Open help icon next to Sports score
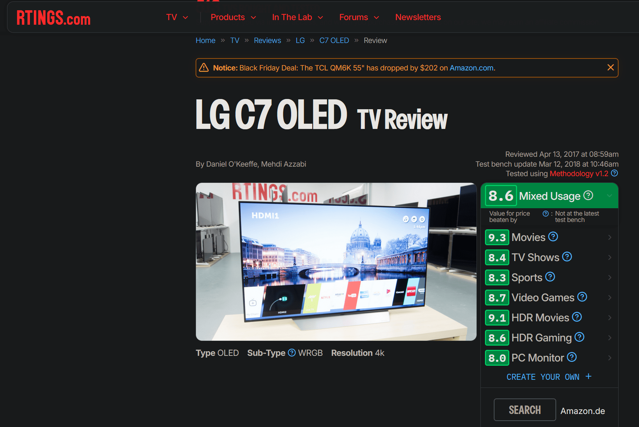Viewport: 639px width, 427px height. (x=550, y=277)
